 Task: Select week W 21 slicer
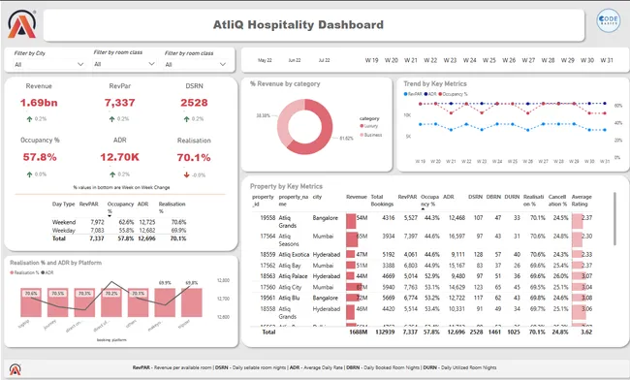click(x=411, y=60)
